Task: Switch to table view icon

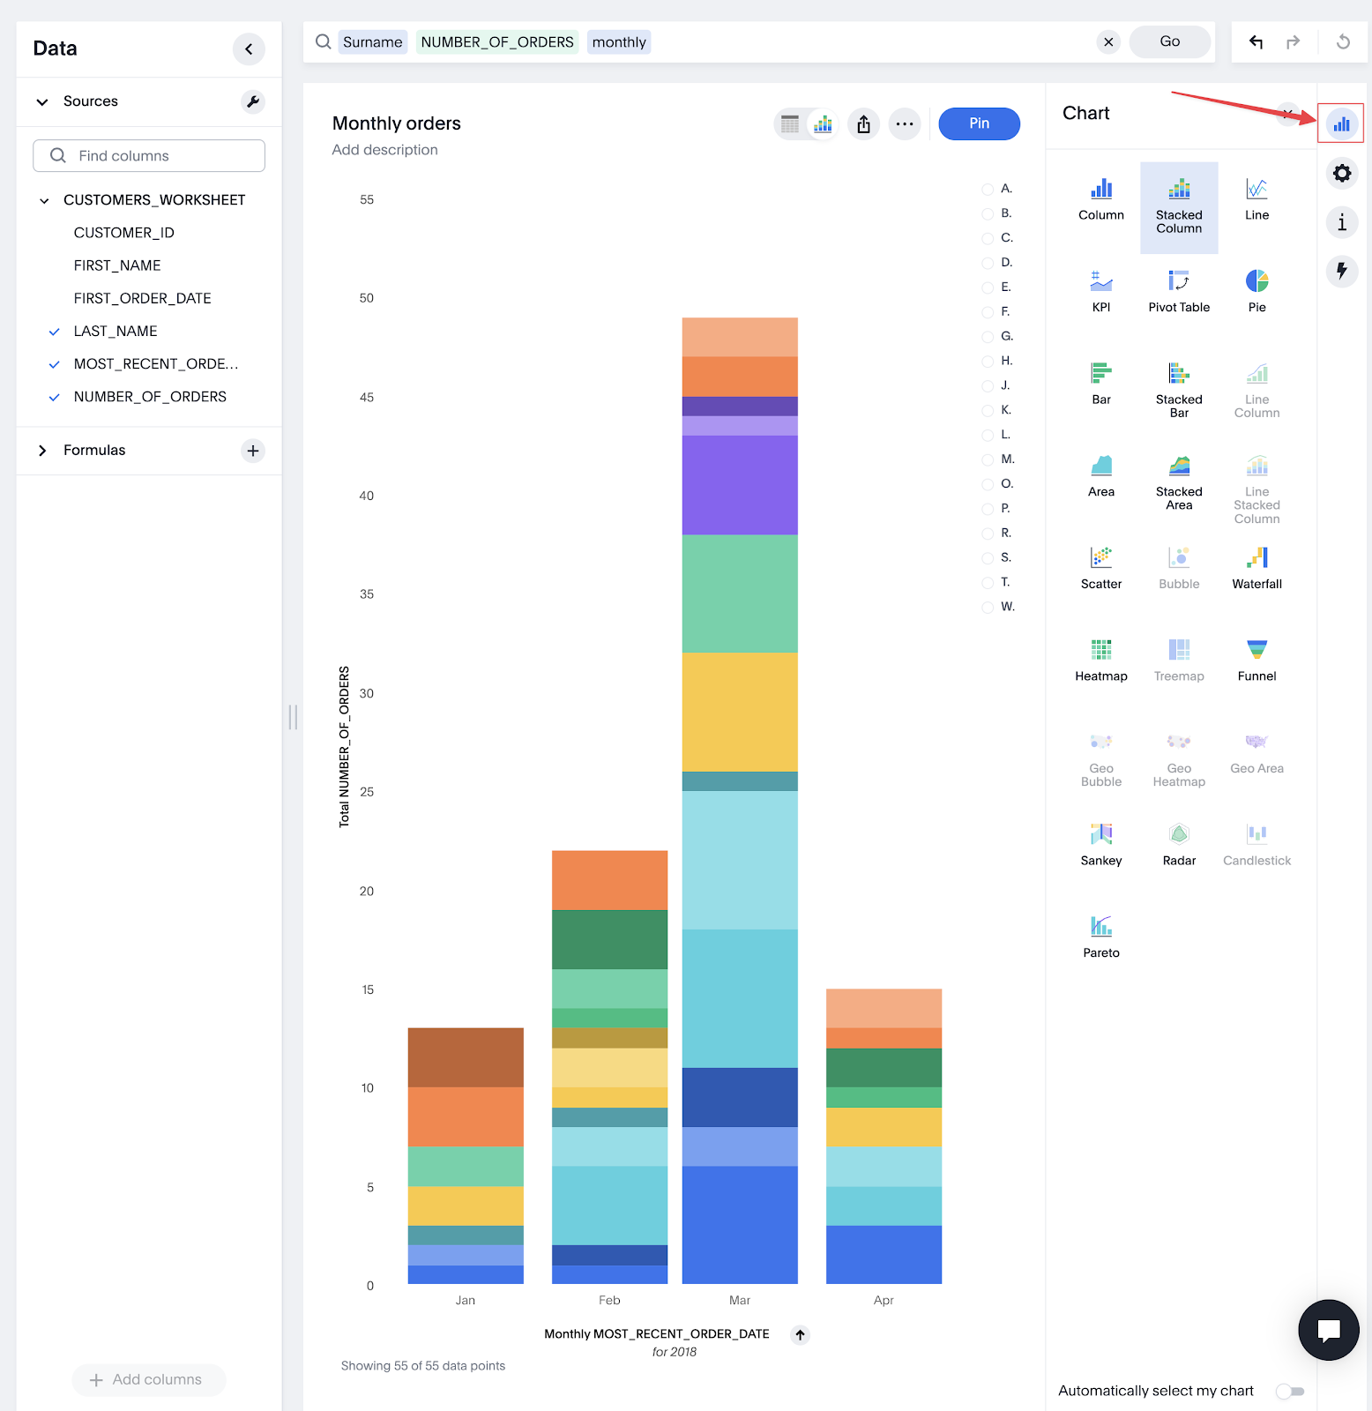Action: pos(790,124)
